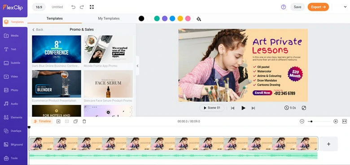The image size is (350, 165).
Task: Click the redo arrow icon
Action: (82, 7)
